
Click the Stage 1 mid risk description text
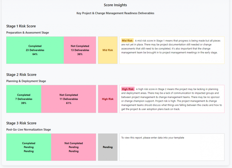pyautogui.click(x=172, y=49)
